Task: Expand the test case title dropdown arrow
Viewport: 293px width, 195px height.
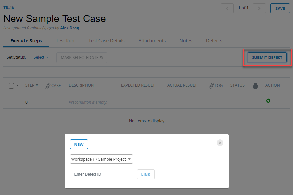Action: pos(143,18)
